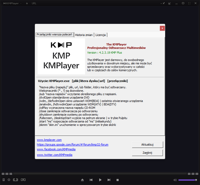Click the /close switch description line
200x185 pixels.
pyautogui.click(x=68, y=111)
